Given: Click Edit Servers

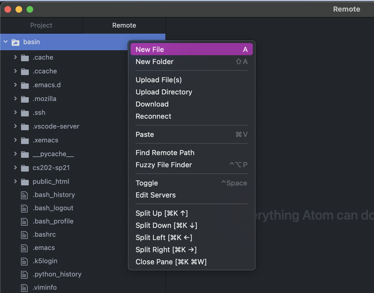Looking at the screenshot, I should coord(155,195).
